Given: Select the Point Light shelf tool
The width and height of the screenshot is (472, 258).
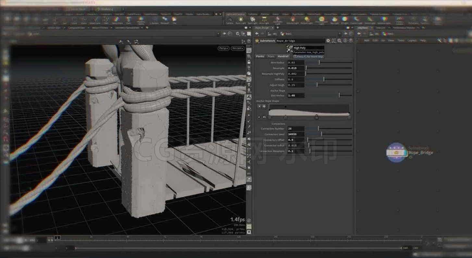Looking at the screenshot, I should pos(241,20).
